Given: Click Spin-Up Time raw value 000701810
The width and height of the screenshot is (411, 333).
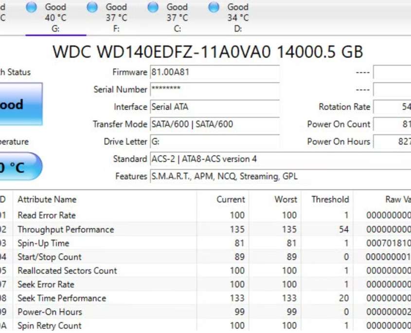Looking at the screenshot, I should 389,243.
